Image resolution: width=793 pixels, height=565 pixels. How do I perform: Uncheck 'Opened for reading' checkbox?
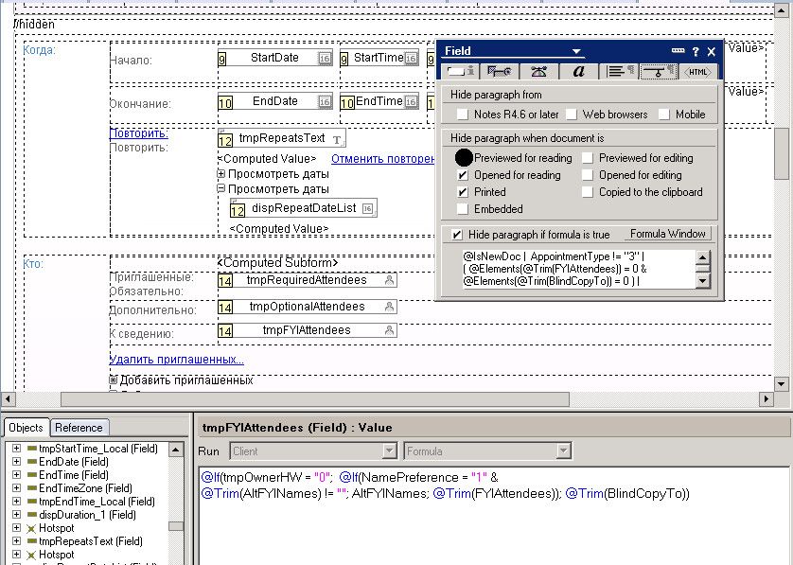click(x=463, y=175)
